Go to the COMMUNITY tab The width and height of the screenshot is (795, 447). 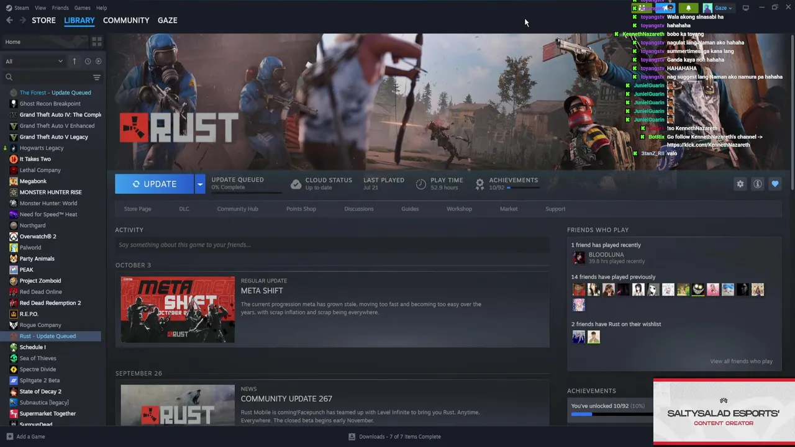point(126,20)
